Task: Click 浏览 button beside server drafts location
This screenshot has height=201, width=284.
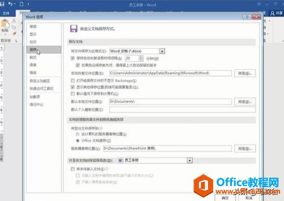Action: (x=245, y=148)
